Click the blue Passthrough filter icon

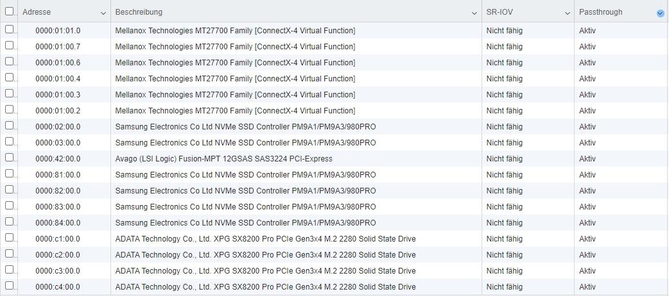coord(661,13)
